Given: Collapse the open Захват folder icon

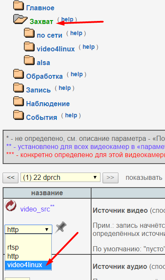Looking at the screenshot, I should [20, 19].
